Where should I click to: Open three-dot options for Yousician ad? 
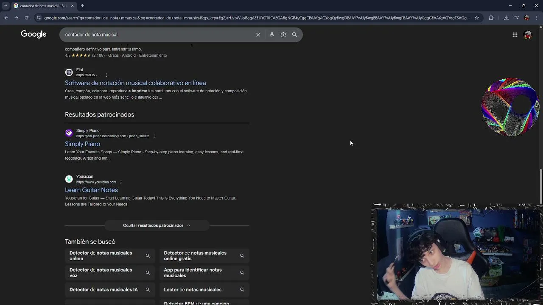pyautogui.click(x=121, y=182)
